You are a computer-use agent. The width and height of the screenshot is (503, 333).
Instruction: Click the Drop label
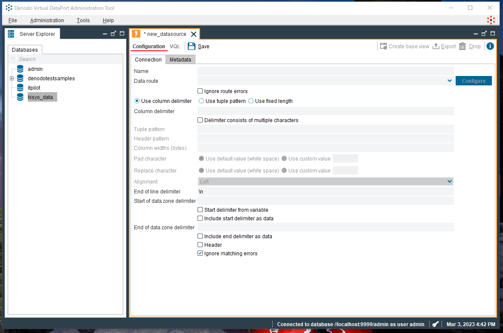475,47
